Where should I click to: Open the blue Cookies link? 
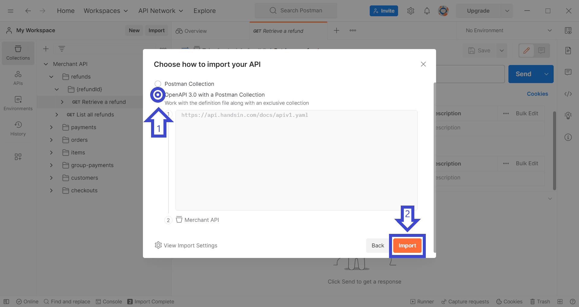(537, 94)
